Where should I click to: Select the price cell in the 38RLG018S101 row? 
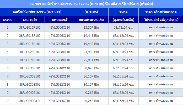tap(161, 44)
